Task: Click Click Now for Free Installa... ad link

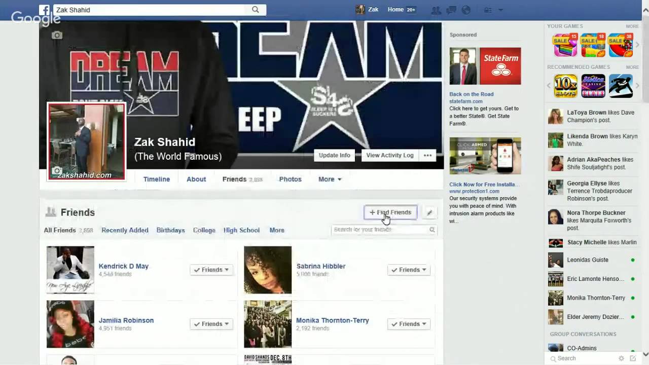Action: [x=484, y=185]
